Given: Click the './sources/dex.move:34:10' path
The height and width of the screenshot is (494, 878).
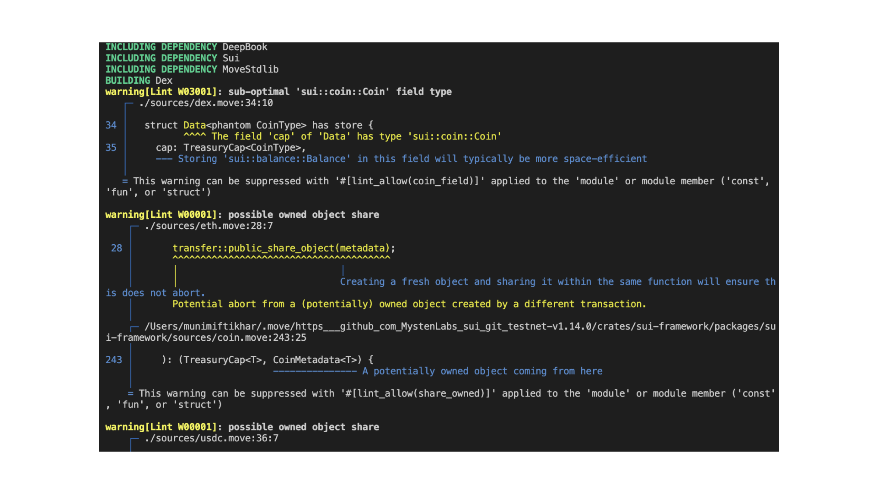Looking at the screenshot, I should coord(206,103).
